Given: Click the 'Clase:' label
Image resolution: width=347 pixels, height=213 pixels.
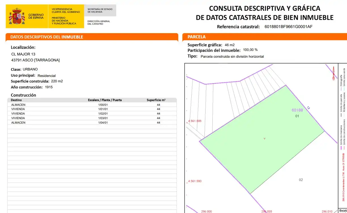Looking at the screenshot, I should click(16, 69).
